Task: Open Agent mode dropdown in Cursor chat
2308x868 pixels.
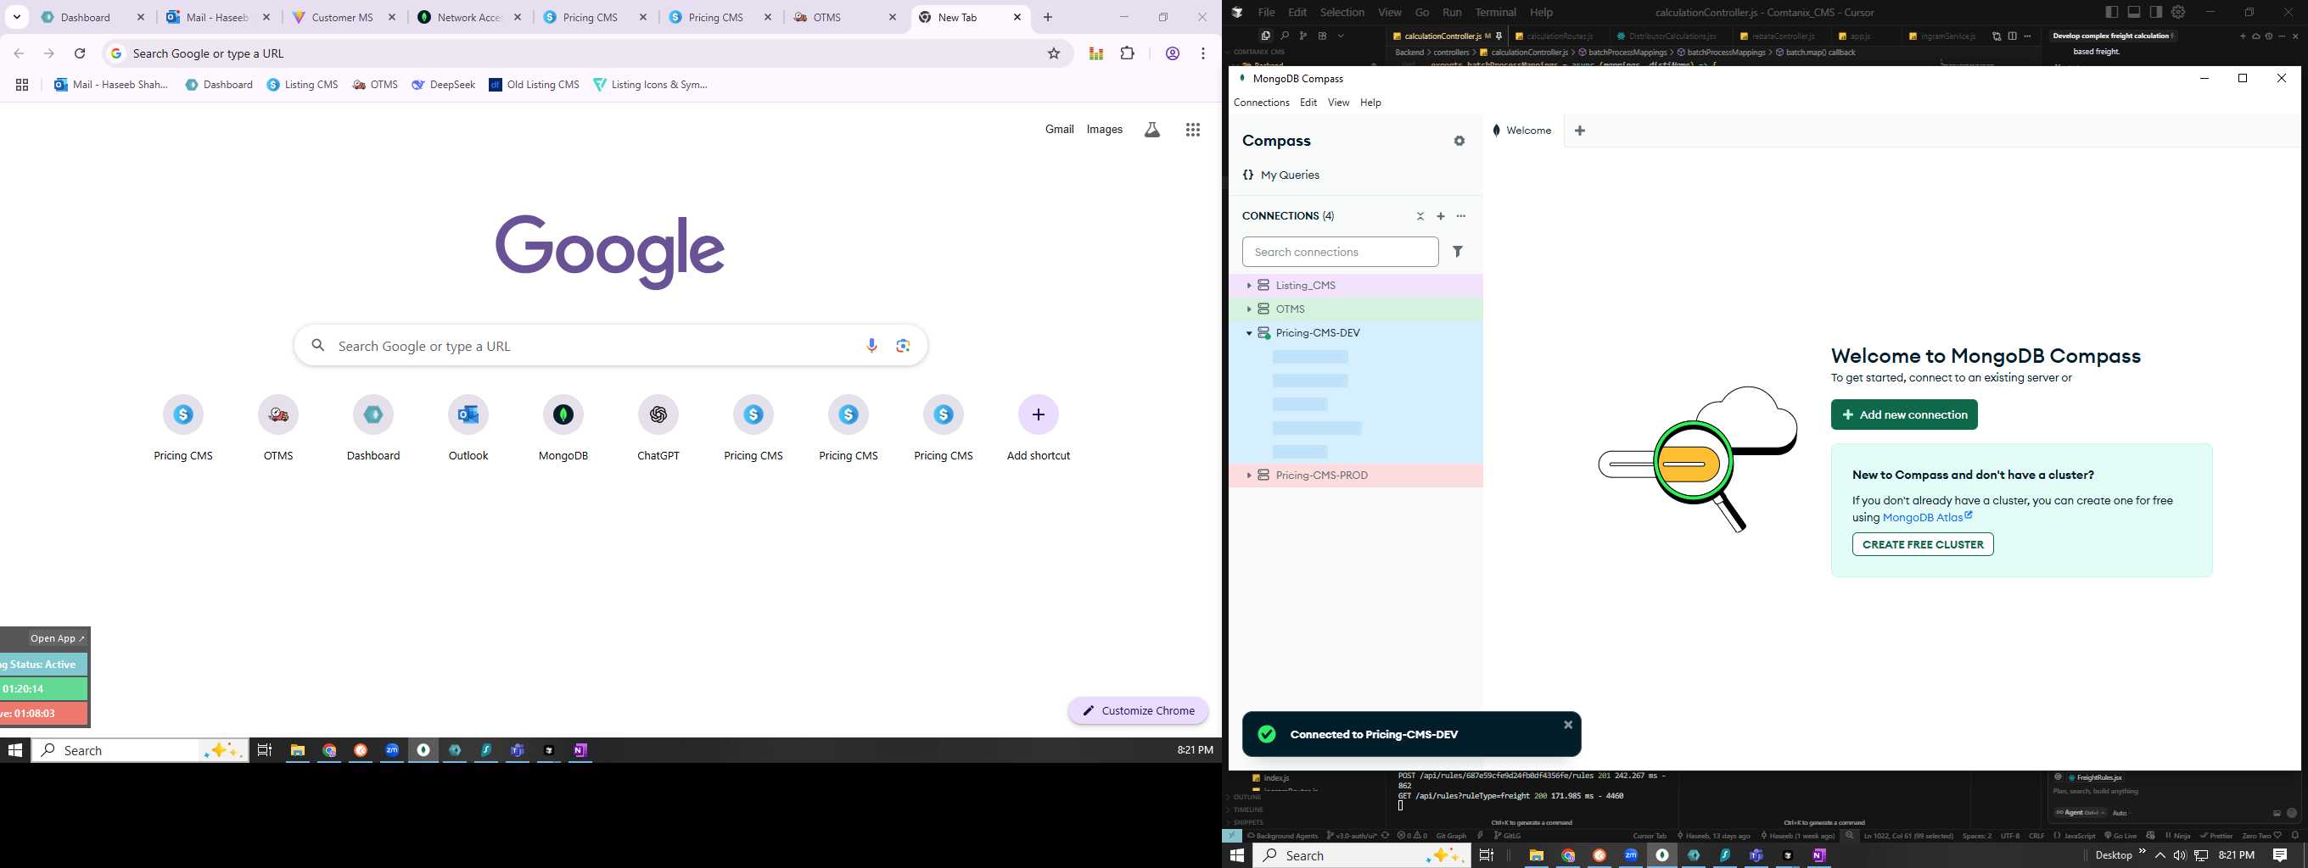Action: pos(2080,813)
